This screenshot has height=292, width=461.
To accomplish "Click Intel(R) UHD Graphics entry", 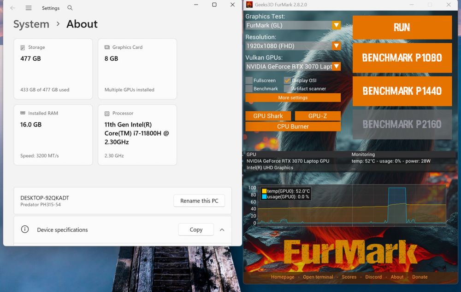I will coord(270,168).
